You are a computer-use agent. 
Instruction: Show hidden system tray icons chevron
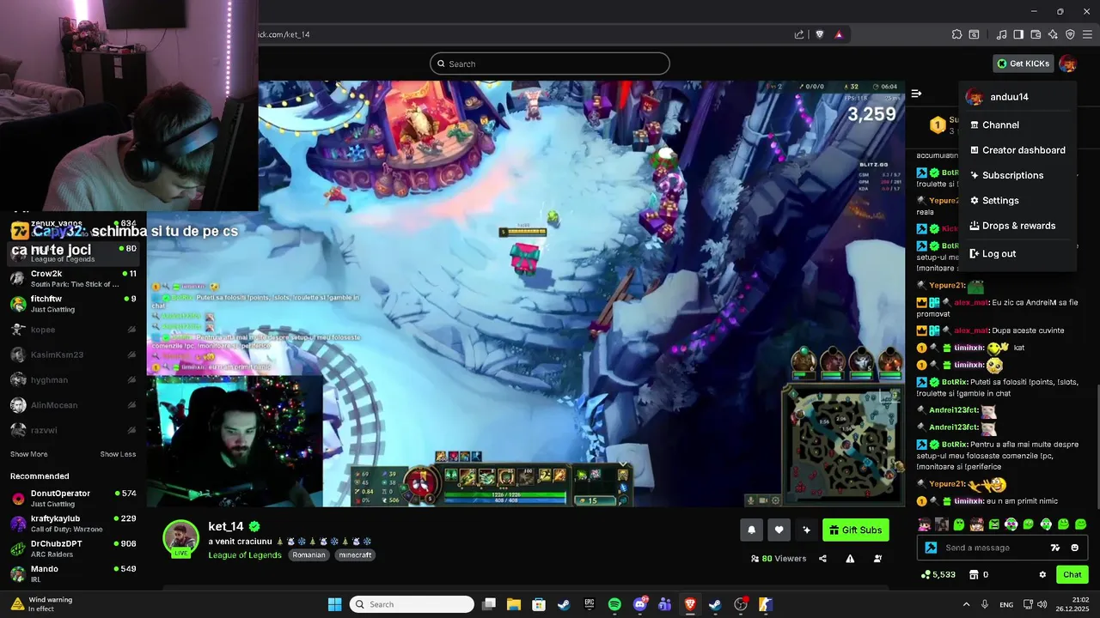966,604
